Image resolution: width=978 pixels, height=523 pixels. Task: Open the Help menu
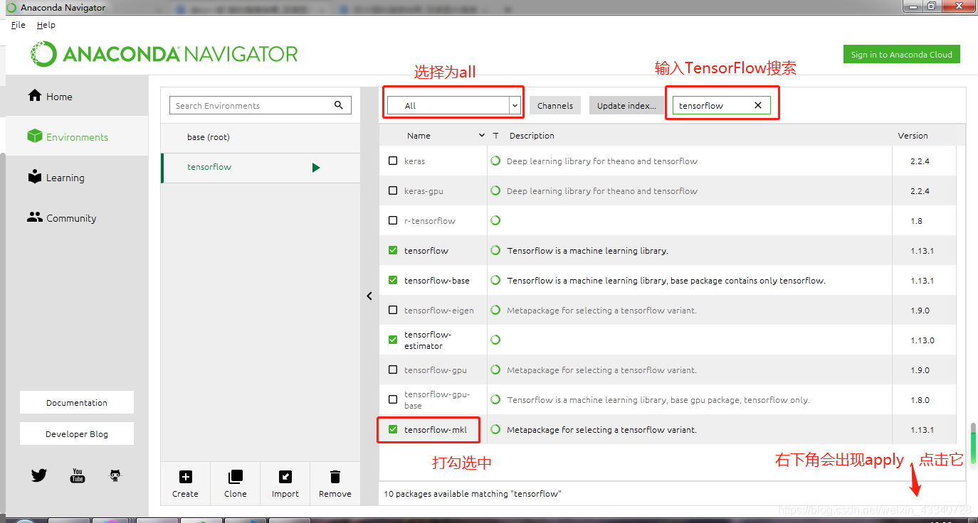(x=46, y=25)
